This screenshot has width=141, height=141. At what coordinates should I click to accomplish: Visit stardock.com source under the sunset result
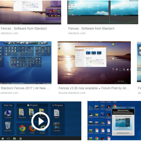[9, 33]
